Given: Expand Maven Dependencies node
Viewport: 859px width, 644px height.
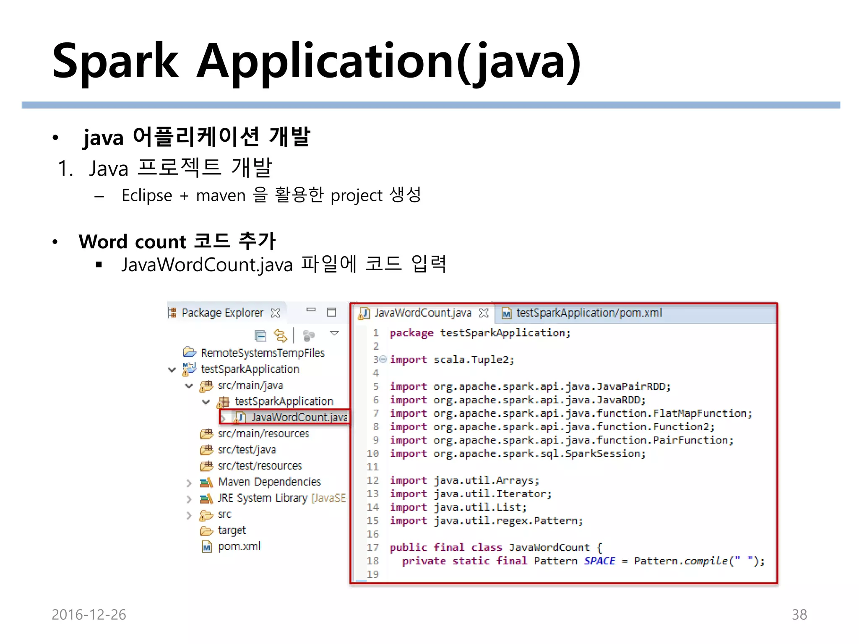Looking at the screenshot, I should click(189, 483).
